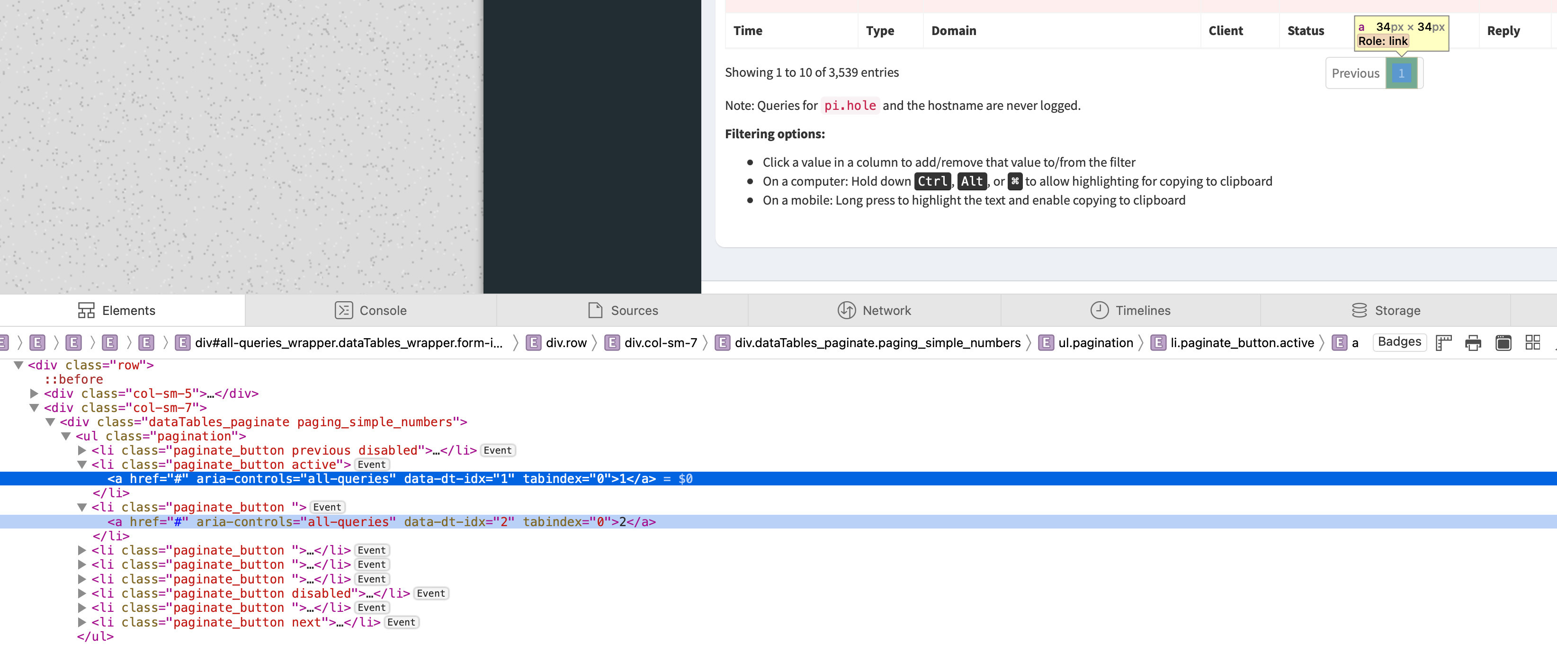The image size is (1557, 645).
Task: Click Event badge on paginate_button active li
Action: (372, 465)
